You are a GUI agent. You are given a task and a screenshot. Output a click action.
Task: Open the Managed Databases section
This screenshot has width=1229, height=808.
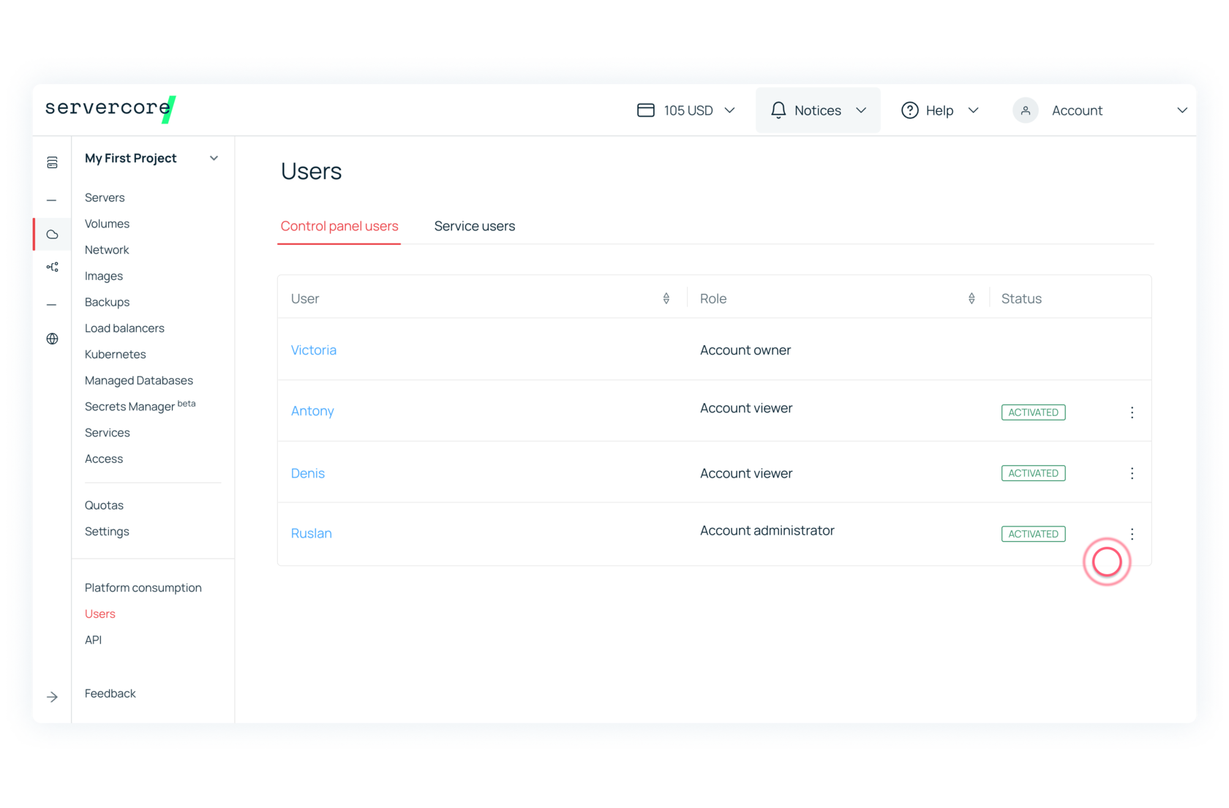pos(138,380)
